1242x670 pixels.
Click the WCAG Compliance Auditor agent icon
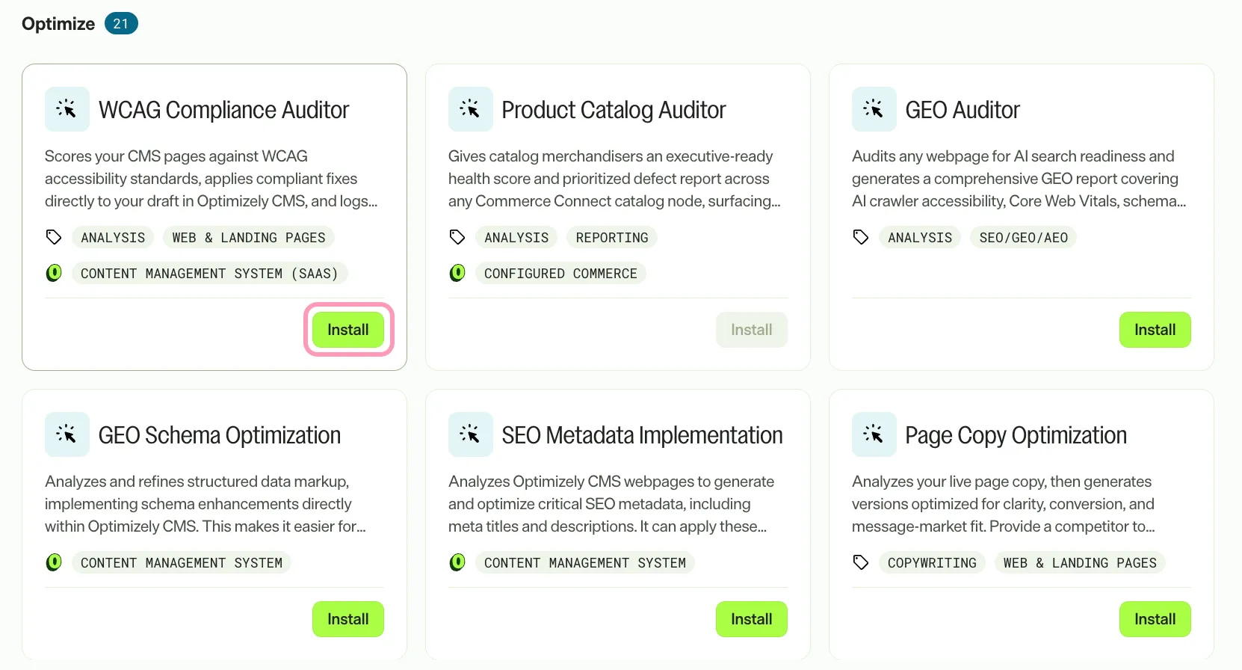pyautogui.click(x=67, y=109)
